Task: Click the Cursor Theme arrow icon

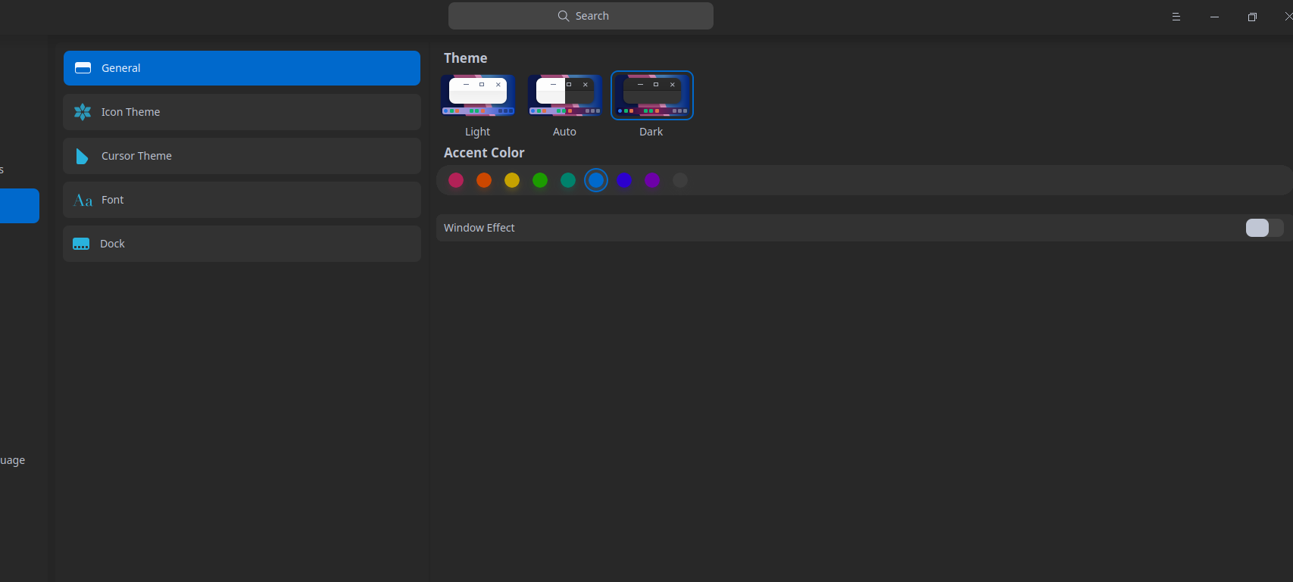Action: [x=82, y=156]
